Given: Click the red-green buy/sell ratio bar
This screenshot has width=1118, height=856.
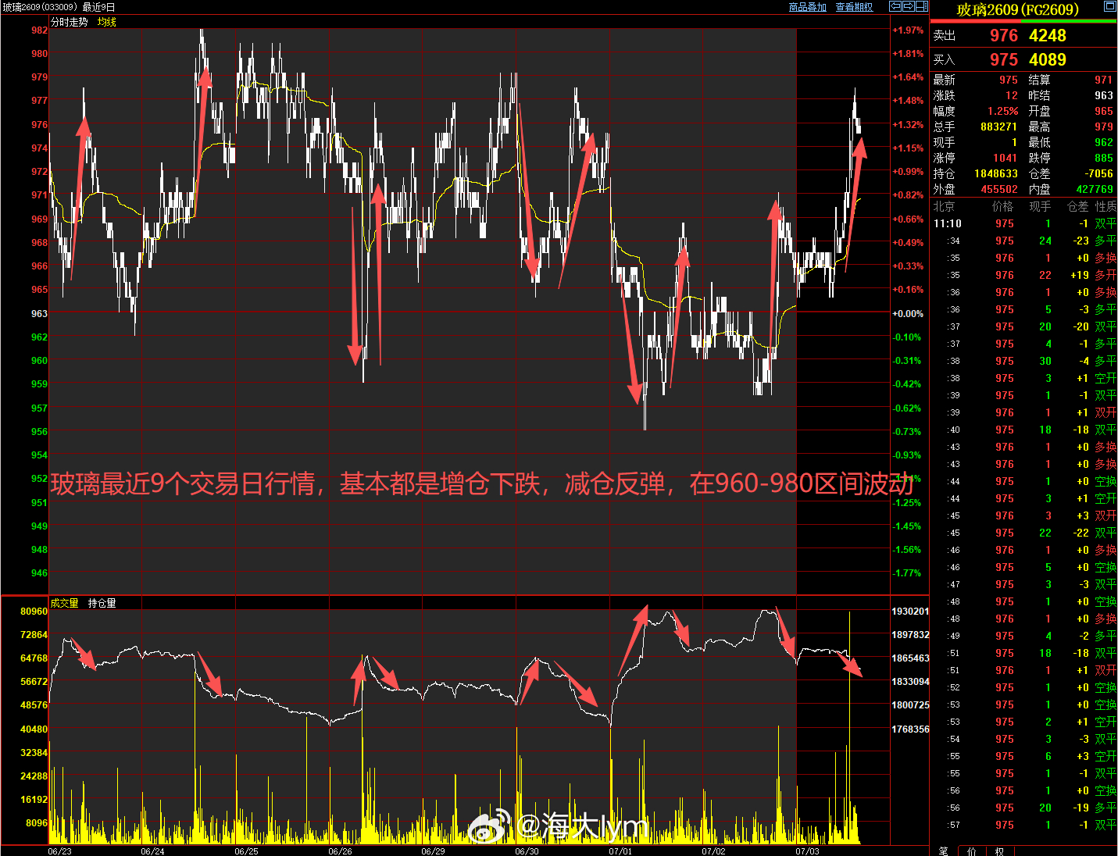Looking at the screenshot, I should 1023,22.
